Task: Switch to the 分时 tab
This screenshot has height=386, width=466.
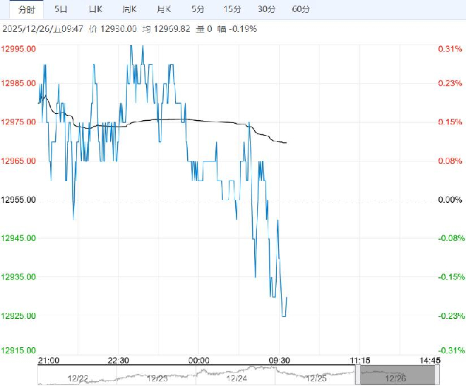Action: (26, 9)
